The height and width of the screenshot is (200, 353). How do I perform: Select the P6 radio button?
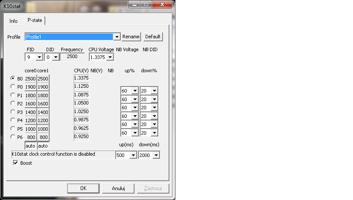pyautogui.click(x=13, y=137)
